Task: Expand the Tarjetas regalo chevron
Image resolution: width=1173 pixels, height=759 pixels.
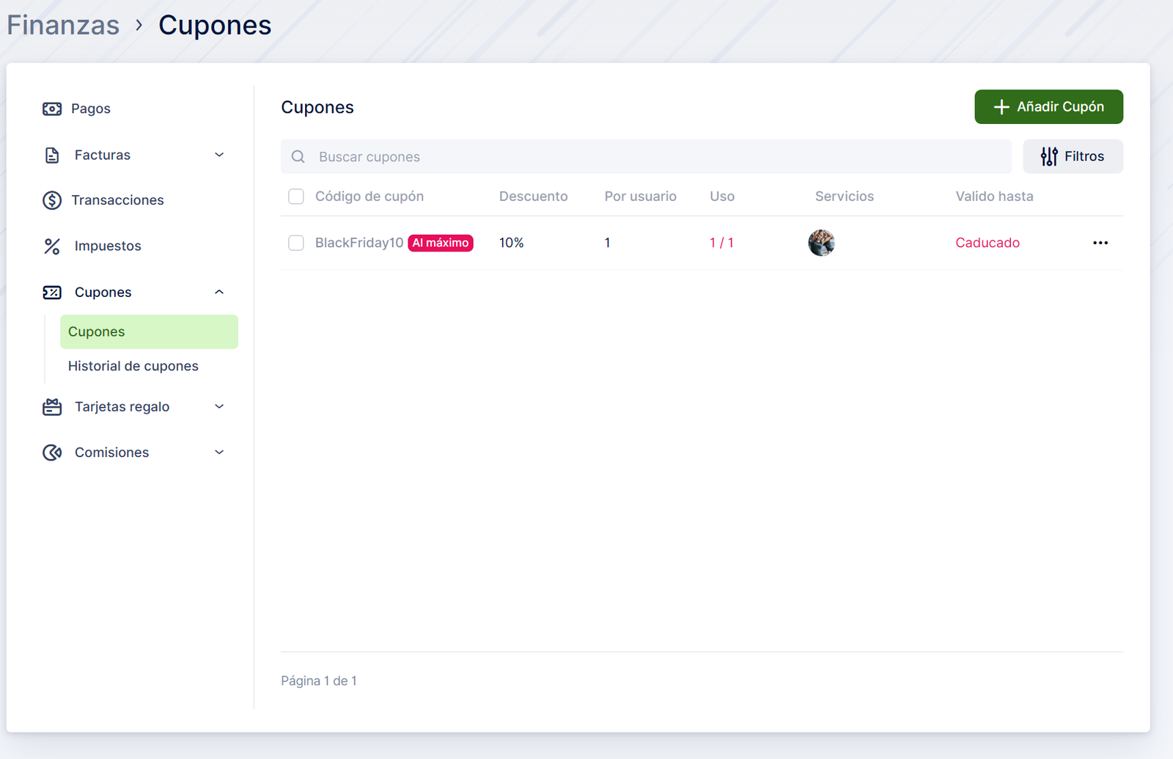Action: [219, 406]
